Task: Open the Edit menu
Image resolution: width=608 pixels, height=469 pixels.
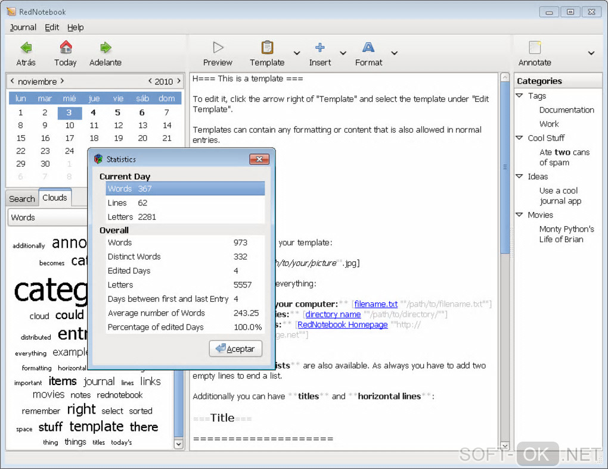Action: (x=52, y=27)
